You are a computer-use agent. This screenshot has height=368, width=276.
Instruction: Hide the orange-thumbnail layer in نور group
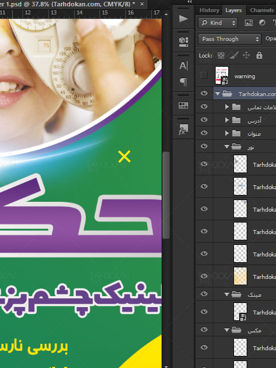pos(204,276)
